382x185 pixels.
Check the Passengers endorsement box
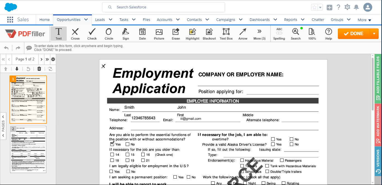click(282, 160)
